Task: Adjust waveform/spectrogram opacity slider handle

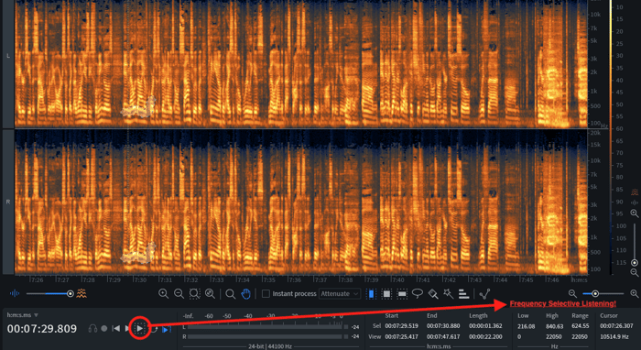Action: tap(70, 293)
